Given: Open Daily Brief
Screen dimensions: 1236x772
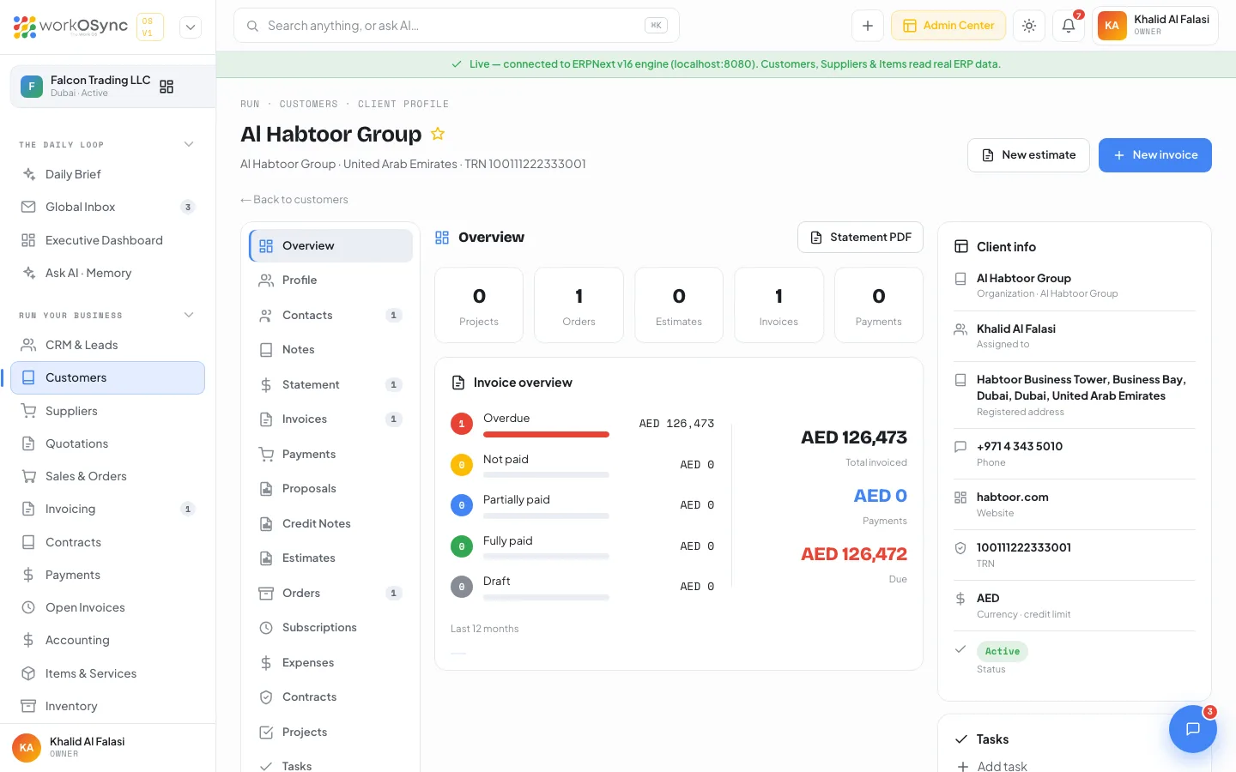Looking at the screenshot, I should coord(107,174).
